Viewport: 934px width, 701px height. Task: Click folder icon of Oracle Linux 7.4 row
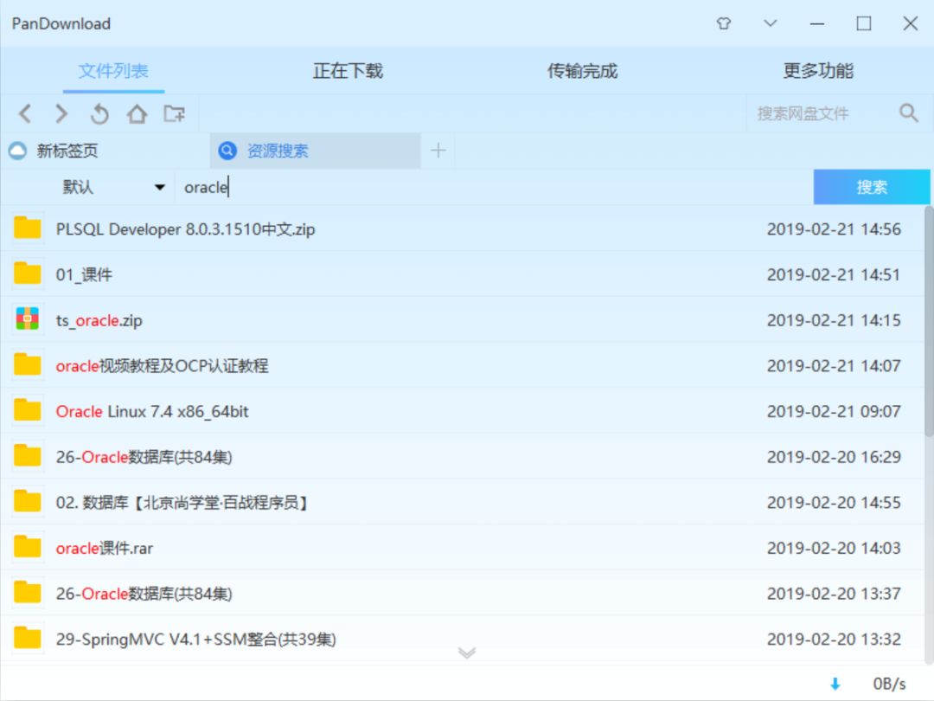[x=28, y=410]
